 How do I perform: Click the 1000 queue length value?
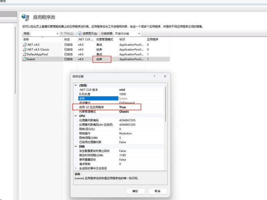(122, 94)
